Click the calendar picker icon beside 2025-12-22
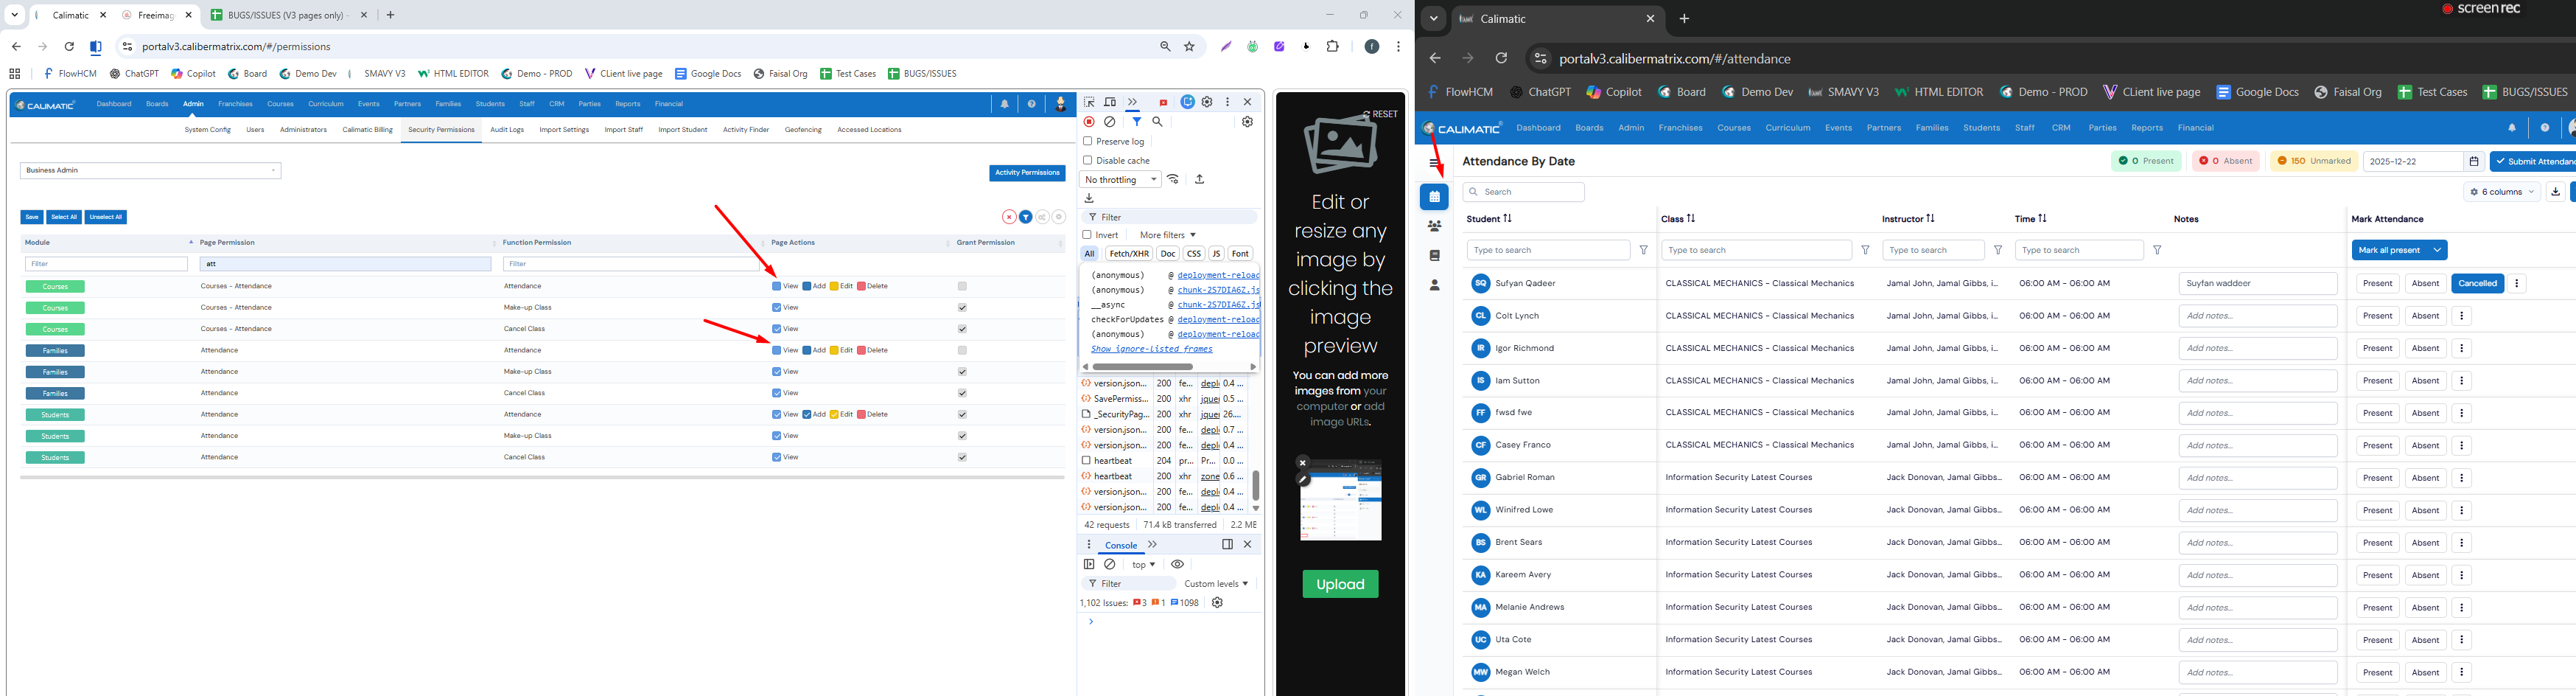The width and height of the screenshot is (2576, 696). click(2473, 161)
